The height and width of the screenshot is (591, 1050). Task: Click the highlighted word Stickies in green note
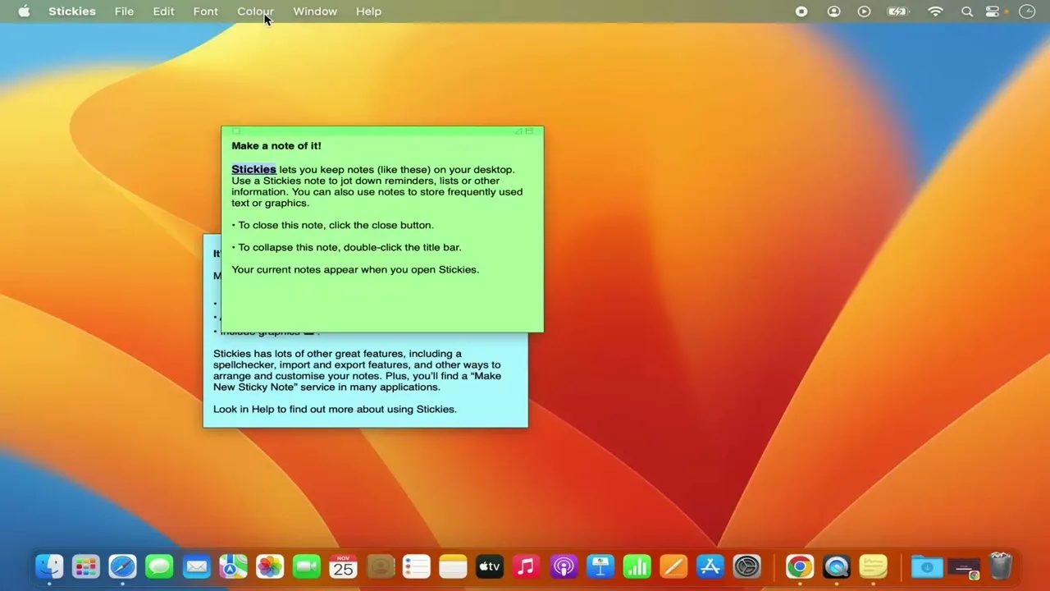253,169
